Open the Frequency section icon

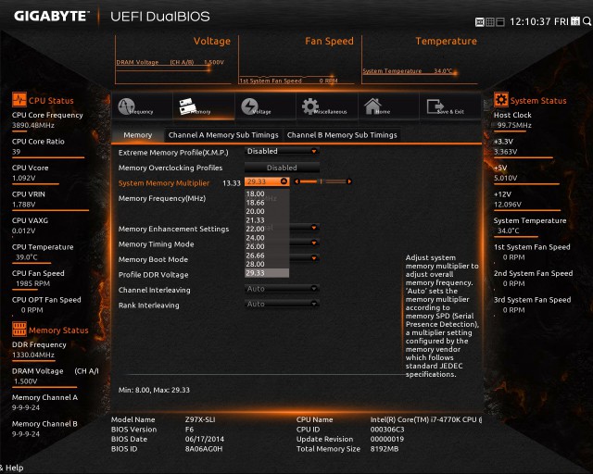[x=126, y=106]
